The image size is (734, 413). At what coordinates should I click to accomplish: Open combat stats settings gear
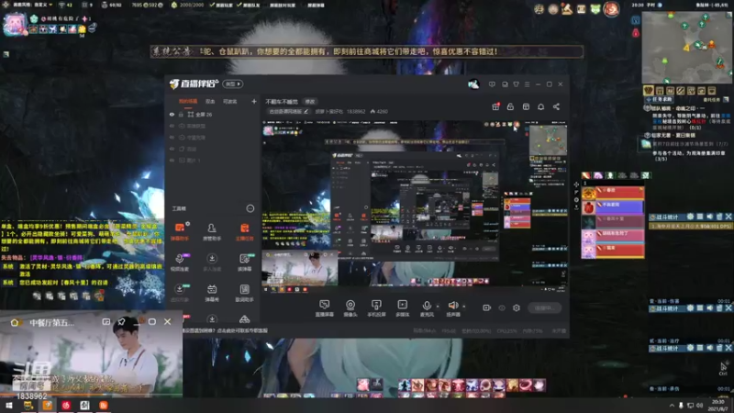click(690, 217)
